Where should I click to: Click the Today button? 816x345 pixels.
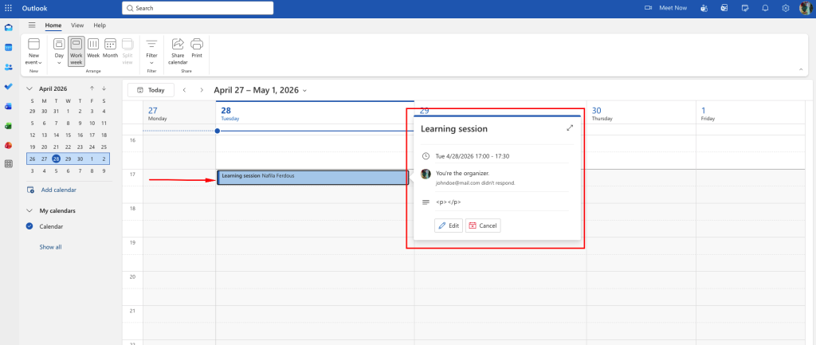[151, 90]
